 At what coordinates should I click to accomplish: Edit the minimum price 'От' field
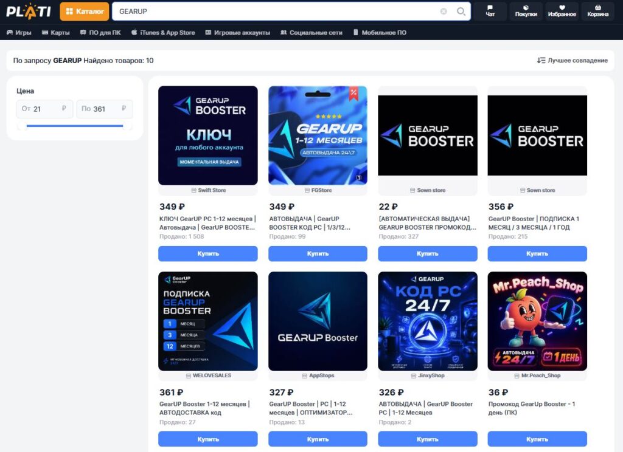pyautogui.click(x=44, y=109)
